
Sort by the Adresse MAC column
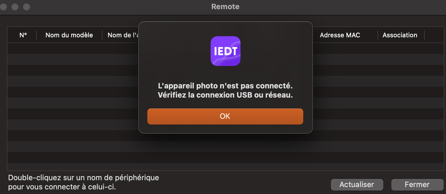coord(340,35)
